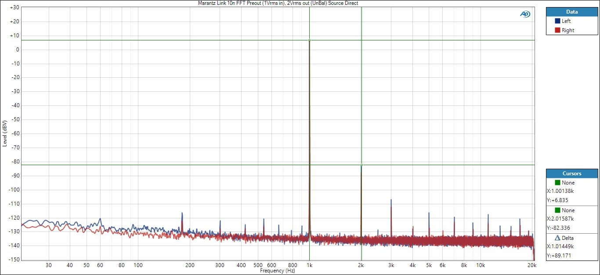Screen dimensions: 600x275
Task: Click the AP logo in graph corner
Action: pos(525,14)
